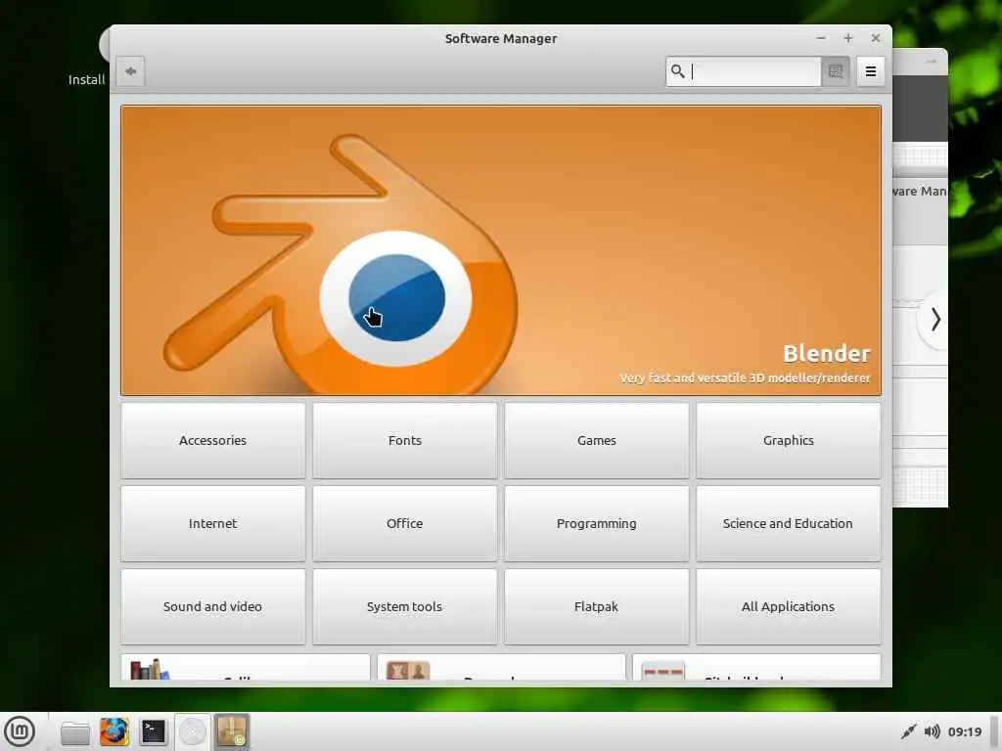This screenshot has height=751, width=1002.
Task: Open the bottom-right featured app tile
Action: (756, 667)
